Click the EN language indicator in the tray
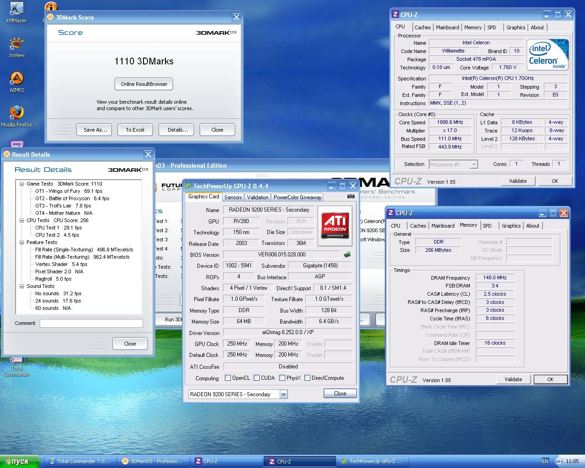The height and width of the screenshot is (468, 585). pos(545,461)
